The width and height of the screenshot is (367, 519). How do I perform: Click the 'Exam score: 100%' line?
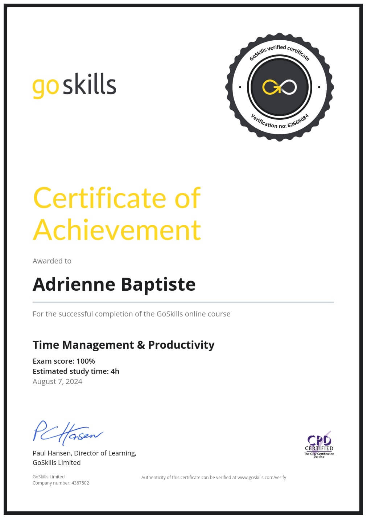pyautogui.click(x=64, y=361)
